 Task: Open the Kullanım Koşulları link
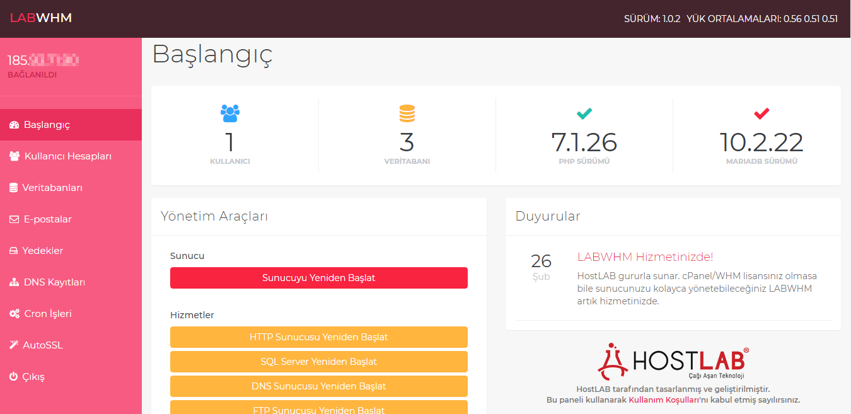[x=663, y=400]
